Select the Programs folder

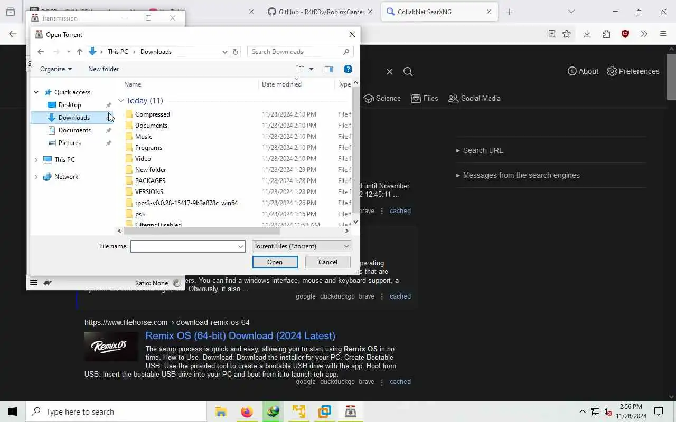click(148, 148)
